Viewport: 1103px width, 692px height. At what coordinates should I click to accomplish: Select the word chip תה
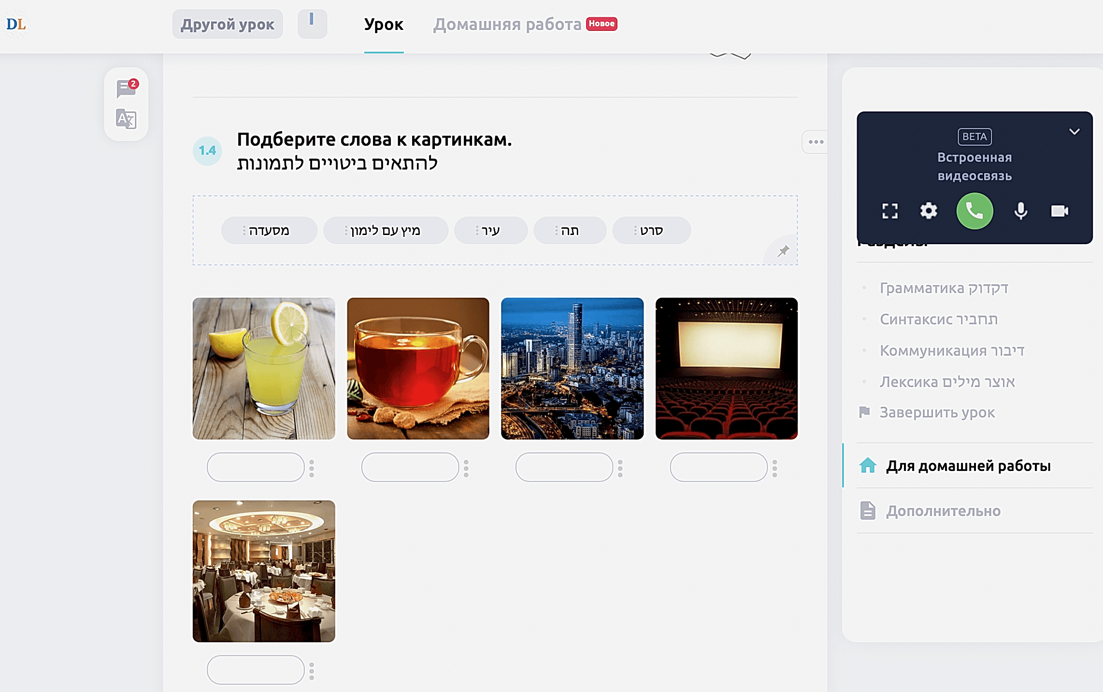click(570, 230)
